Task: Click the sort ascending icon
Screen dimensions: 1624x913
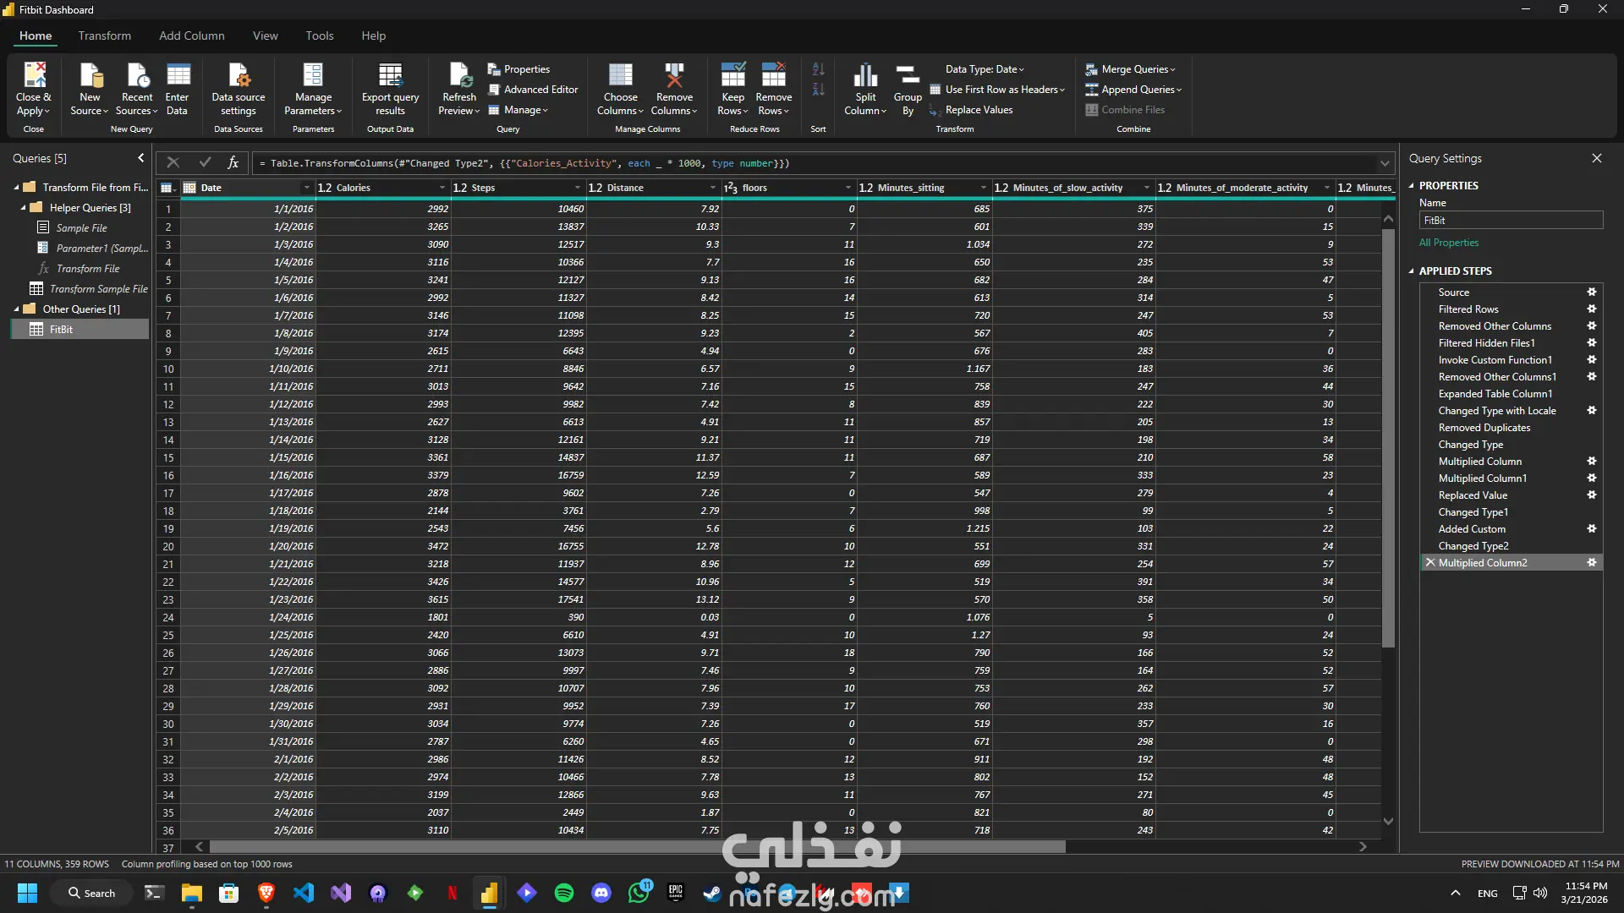Action: tap(818, 69)
